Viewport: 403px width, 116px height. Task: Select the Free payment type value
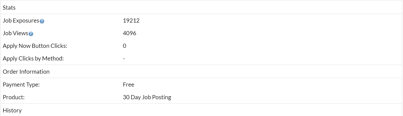[128, 85]
